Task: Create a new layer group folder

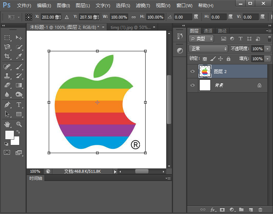Action: point(241,210)
